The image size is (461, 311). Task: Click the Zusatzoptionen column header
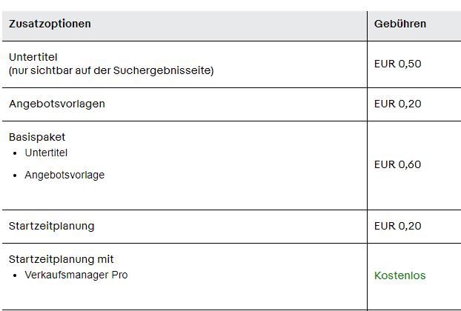pyautogui.click(x=50, y=24)
